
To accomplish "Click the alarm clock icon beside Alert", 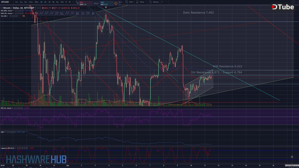I will [x=127, y=2].
